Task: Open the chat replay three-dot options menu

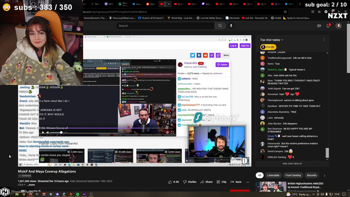Action: (324, 40)
